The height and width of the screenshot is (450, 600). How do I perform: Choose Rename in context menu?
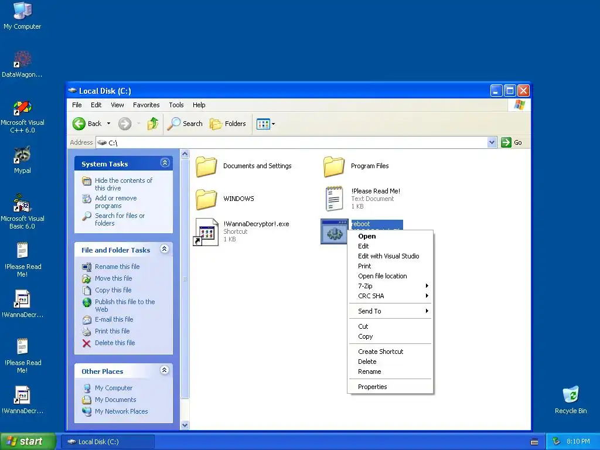(390, 371)
